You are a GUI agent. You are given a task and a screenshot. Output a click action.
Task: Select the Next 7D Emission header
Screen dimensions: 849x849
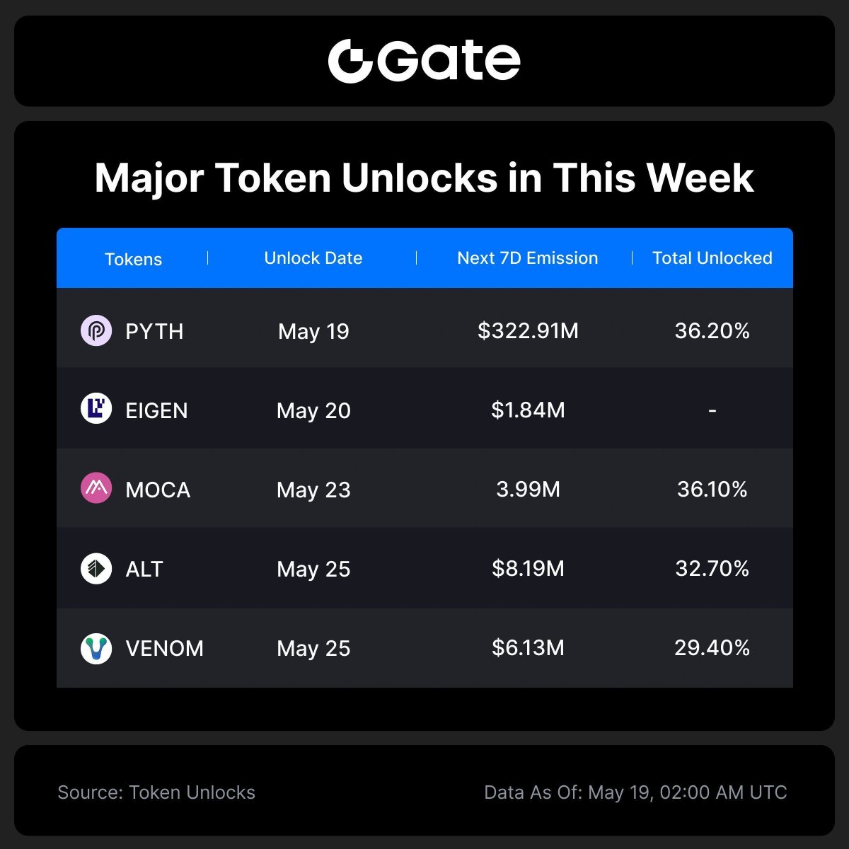click(x=528, y=258)
